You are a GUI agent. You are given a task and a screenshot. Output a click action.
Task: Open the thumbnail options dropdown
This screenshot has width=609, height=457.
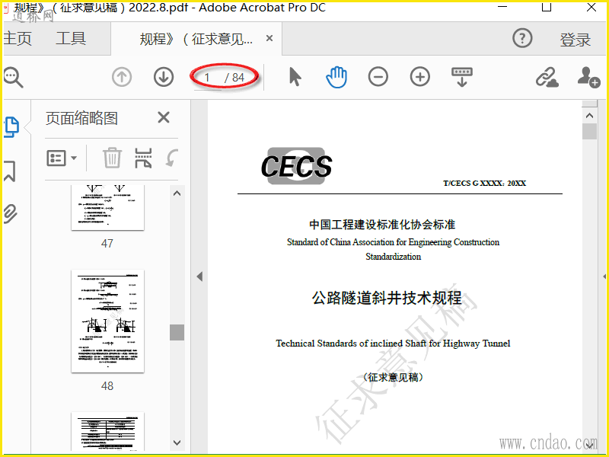(x=62, y=158)
